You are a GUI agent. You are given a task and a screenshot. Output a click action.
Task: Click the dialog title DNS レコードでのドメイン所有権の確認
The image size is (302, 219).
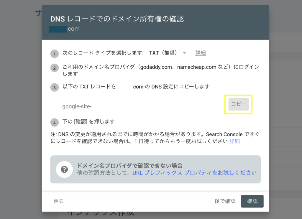click(x=117, y=19)
